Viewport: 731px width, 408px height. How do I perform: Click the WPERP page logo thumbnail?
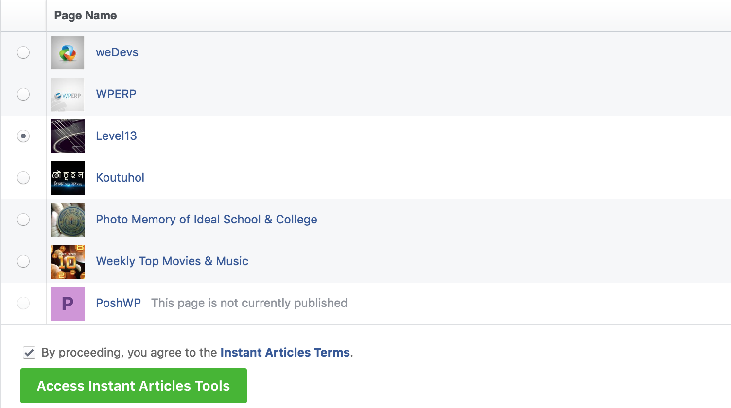68,95
